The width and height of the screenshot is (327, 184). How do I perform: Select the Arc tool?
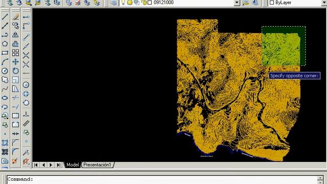(x=5, y=62)
